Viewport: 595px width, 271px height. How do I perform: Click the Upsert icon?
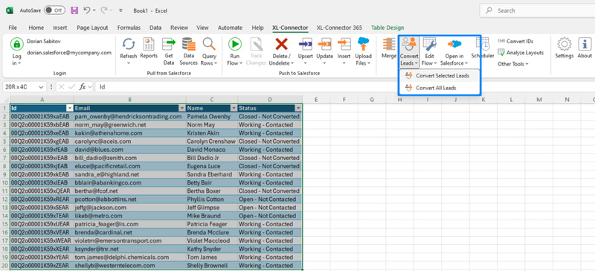306,44
